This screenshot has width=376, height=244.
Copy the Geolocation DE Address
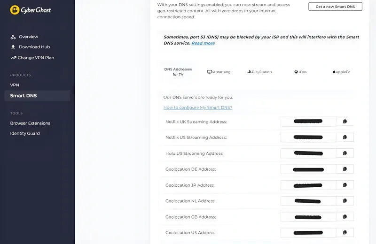345,169
